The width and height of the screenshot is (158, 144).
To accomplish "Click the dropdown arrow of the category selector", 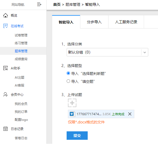I will (x=145, y=52).
